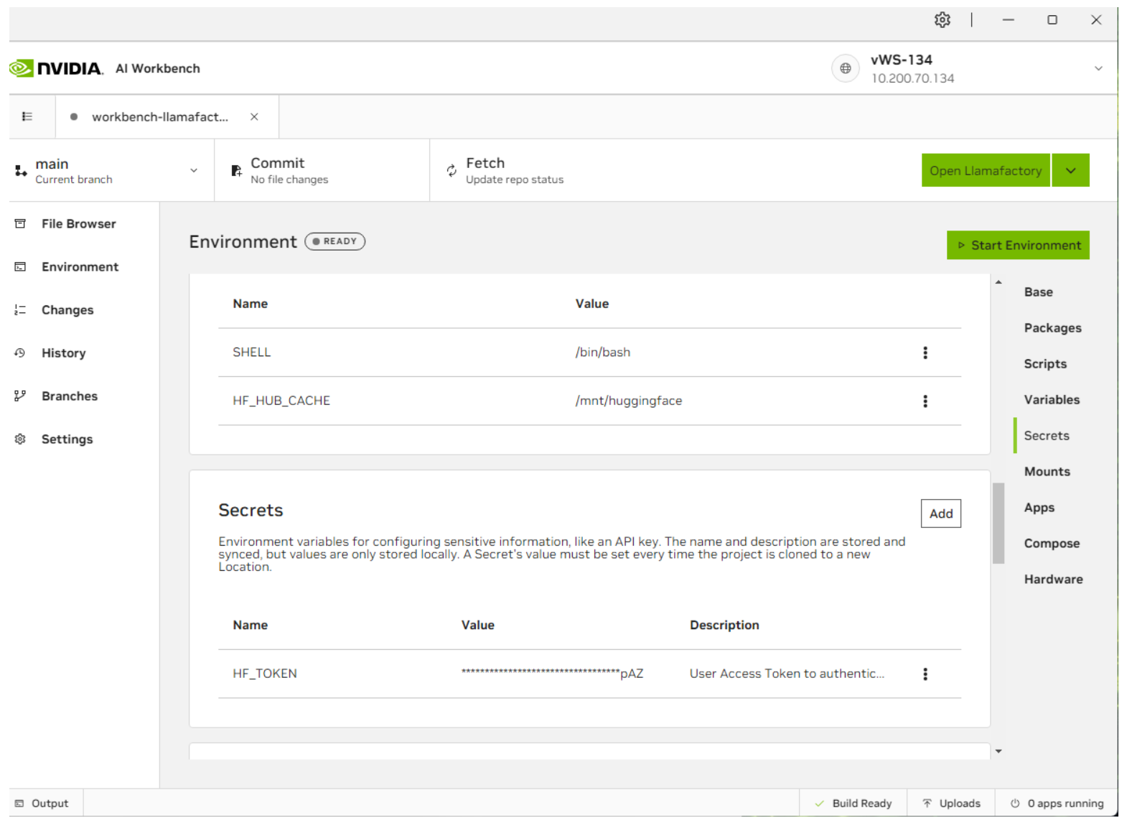Close the workbench-llamafactory project tab
This screenshot has height=823, width=1127.
(x=254, y=117)
